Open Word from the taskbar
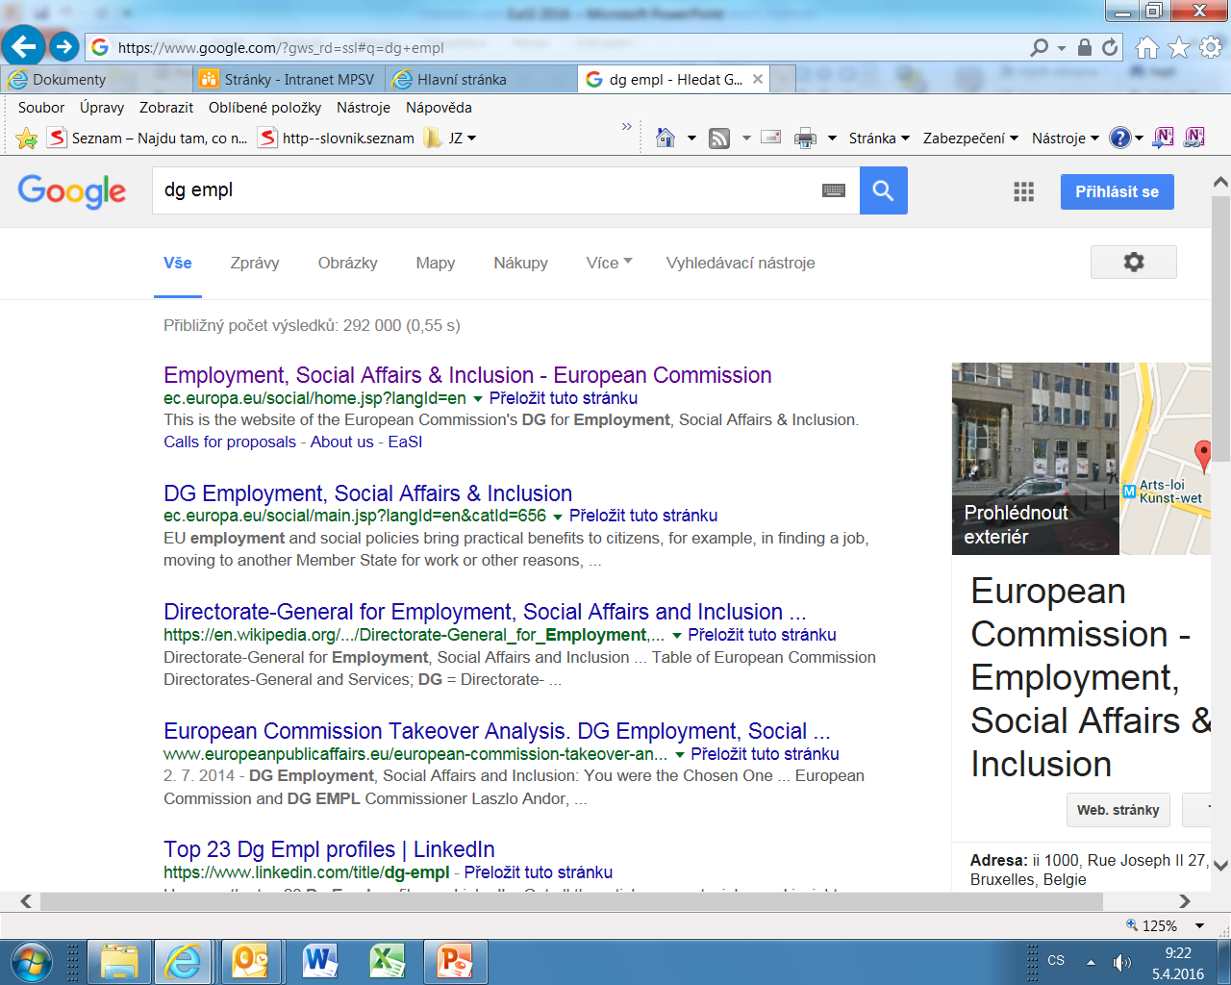1231x985 pixels. tap(319, 962)
